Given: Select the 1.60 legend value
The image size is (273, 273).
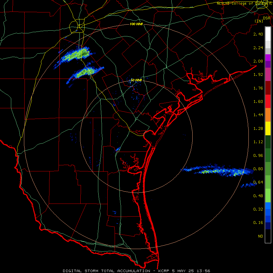Looking at the screenshot, I should 258,102.
